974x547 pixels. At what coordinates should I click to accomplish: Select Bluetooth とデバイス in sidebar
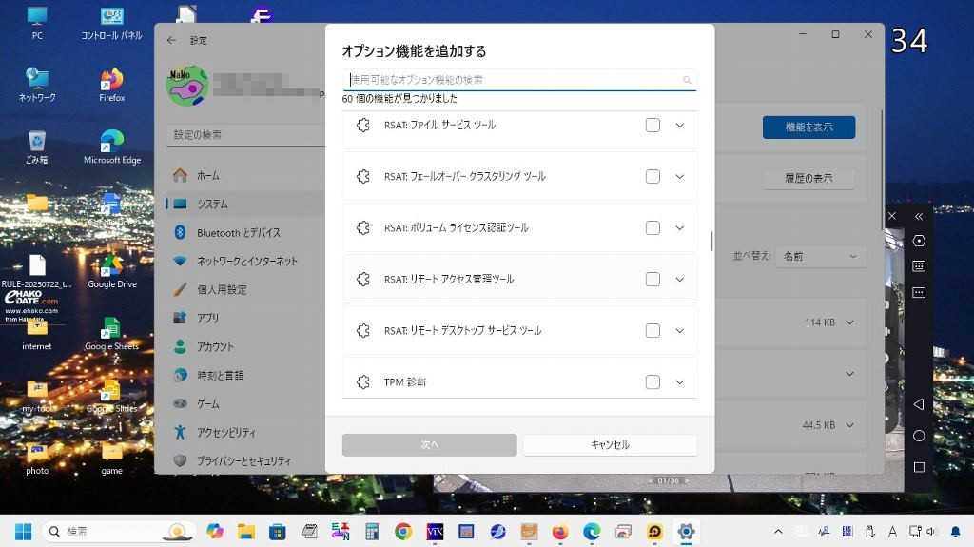(x=238, y=232)
